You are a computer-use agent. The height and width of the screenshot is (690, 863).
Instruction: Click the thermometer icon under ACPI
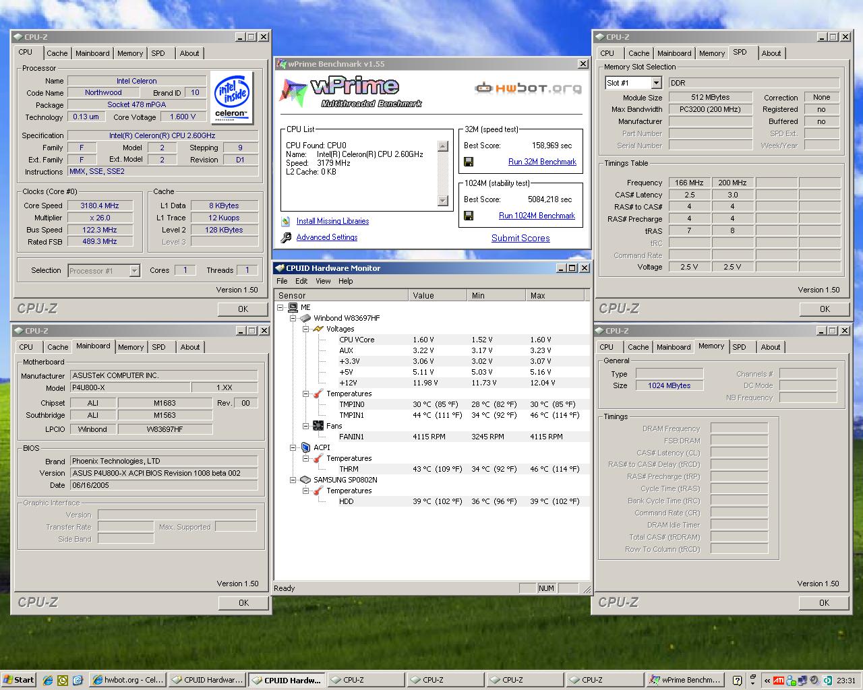click(318, 458)
